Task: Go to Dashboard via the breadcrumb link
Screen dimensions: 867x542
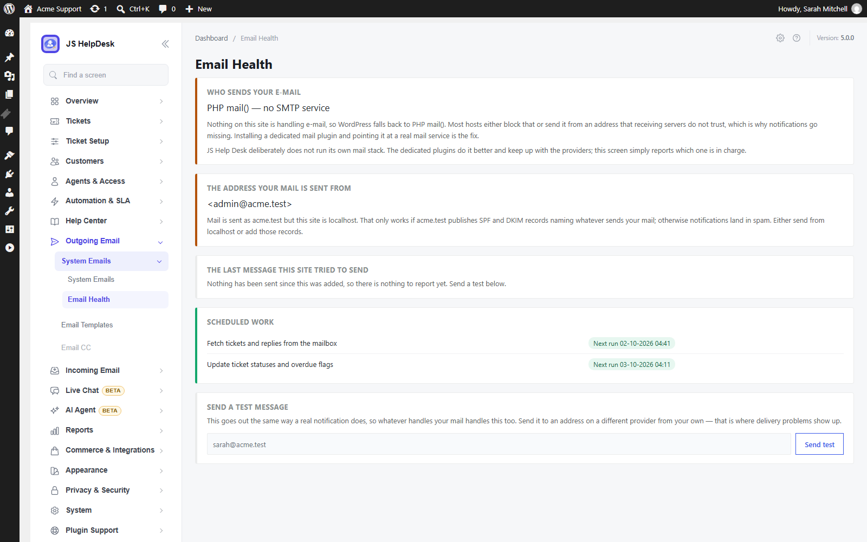Action: pos(211,38)
